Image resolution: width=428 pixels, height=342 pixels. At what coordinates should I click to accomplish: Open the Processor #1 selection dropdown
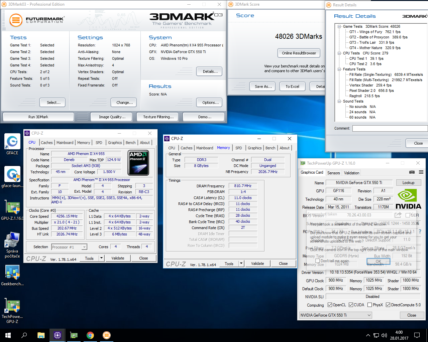(x=69, y=247)
